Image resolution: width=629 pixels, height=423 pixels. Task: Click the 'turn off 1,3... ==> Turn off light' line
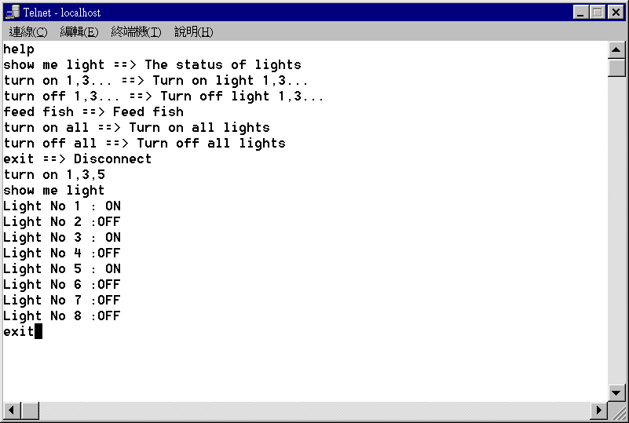[163, 97]
